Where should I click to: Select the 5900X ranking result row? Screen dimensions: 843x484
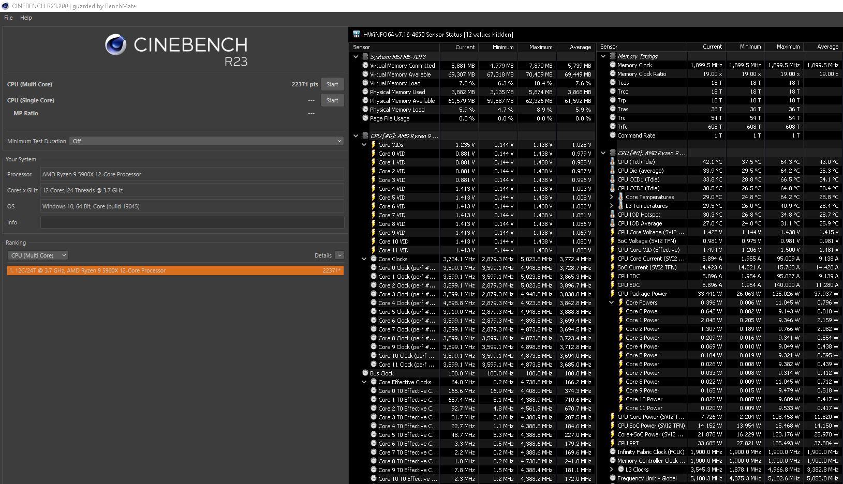(175, 270)
